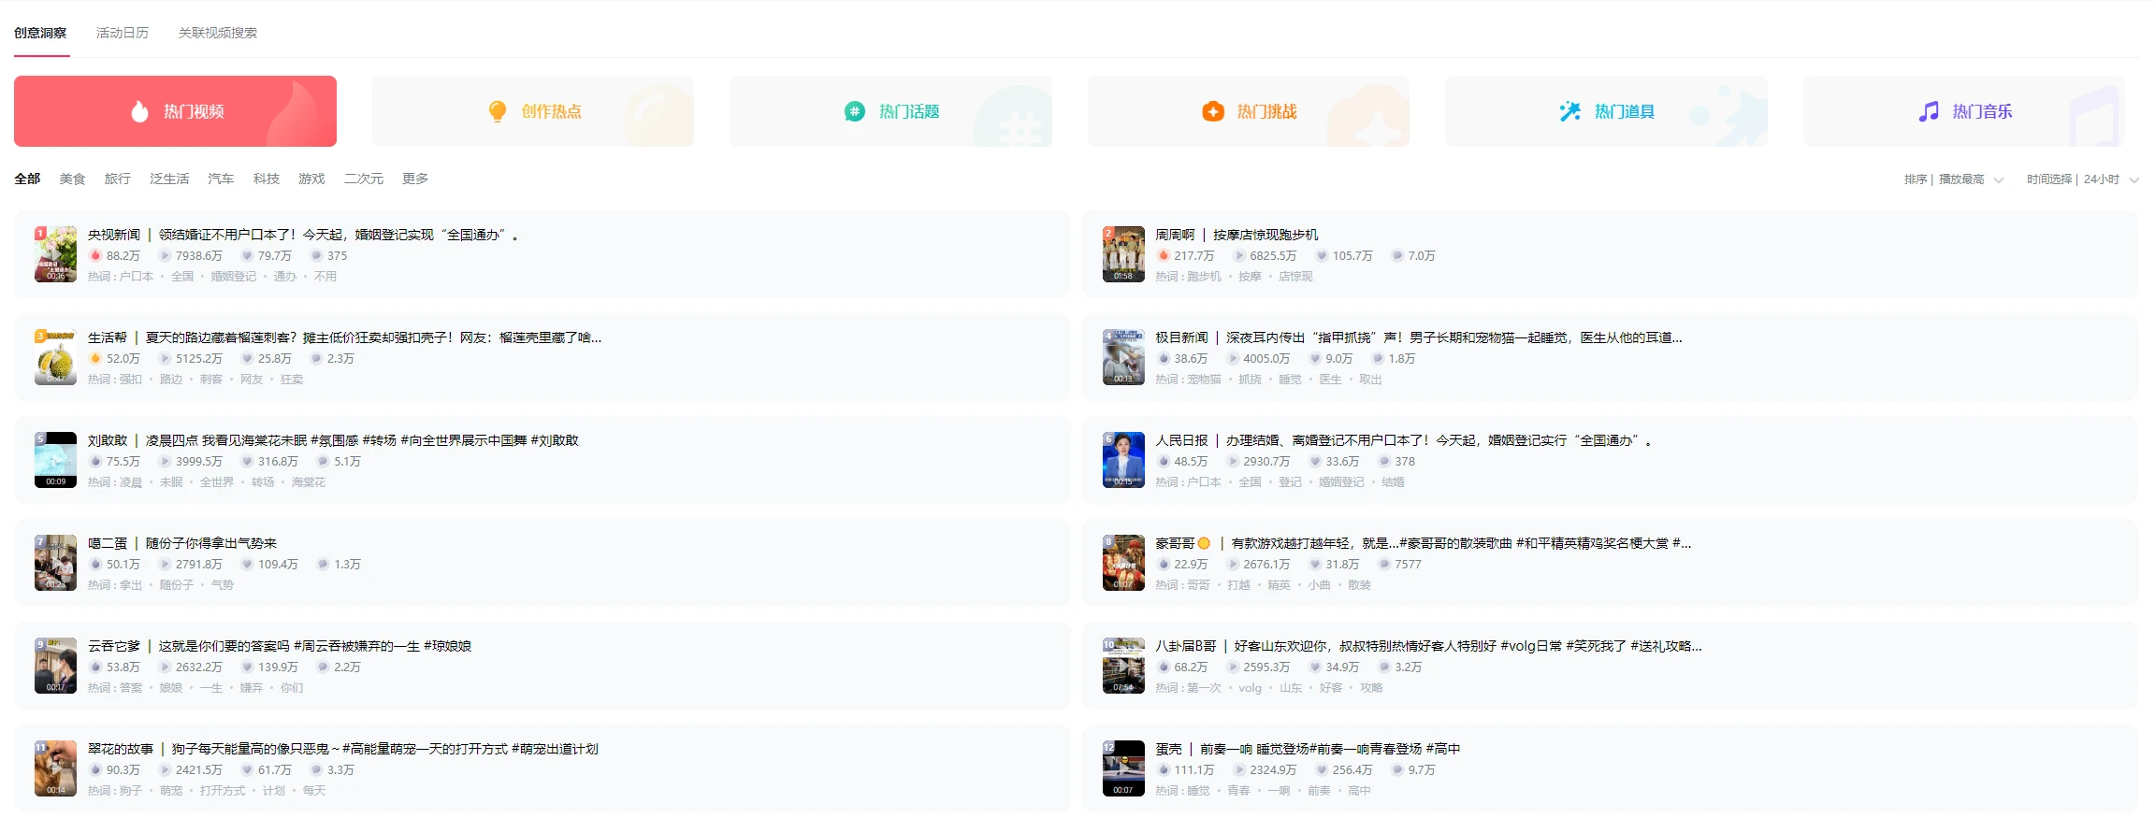Open the 关联视频搜索 tab

coord(218,33)
